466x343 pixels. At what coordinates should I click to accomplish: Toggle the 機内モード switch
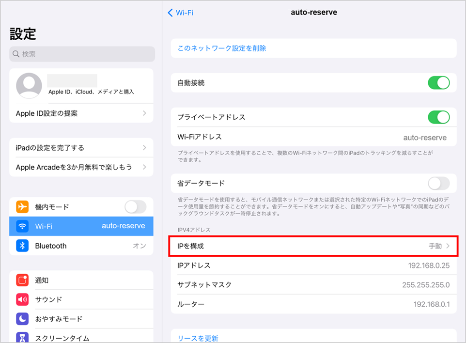tap(135, 207)
